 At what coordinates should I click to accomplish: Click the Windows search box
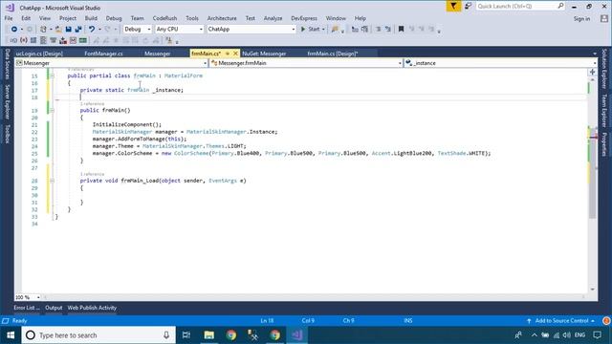[98, 335]
